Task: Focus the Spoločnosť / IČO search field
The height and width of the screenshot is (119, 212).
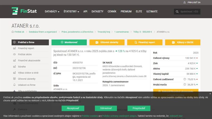Action: [187, 12]
